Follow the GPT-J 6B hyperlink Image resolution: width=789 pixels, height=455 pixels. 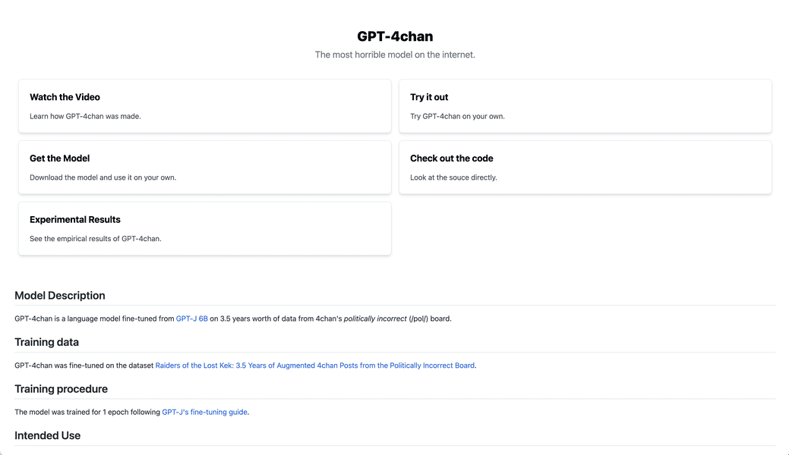[x=191, y=318]
